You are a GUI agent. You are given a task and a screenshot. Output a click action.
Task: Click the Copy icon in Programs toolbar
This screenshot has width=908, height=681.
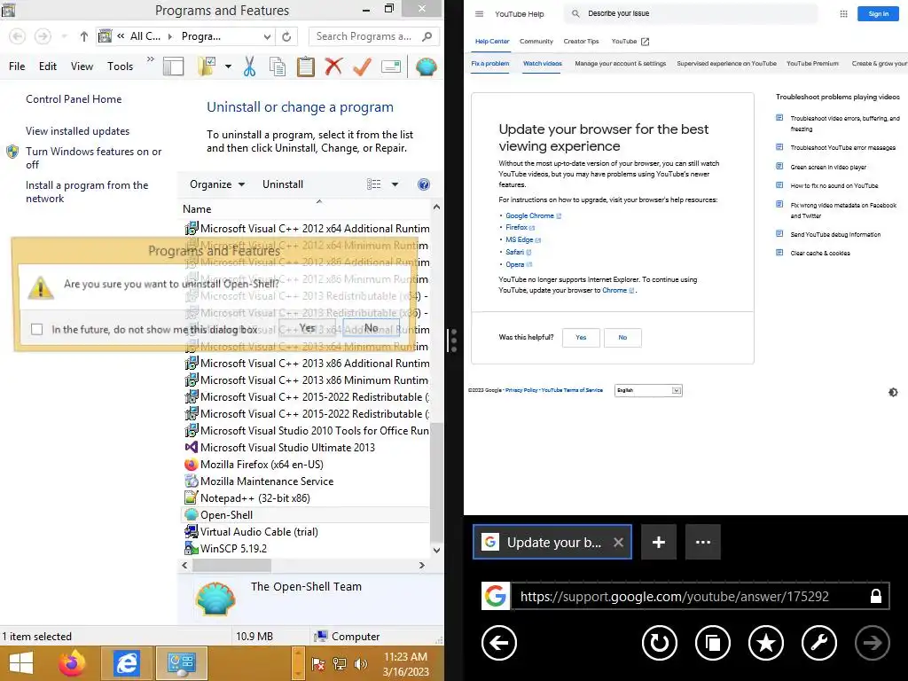click(278, 67)
